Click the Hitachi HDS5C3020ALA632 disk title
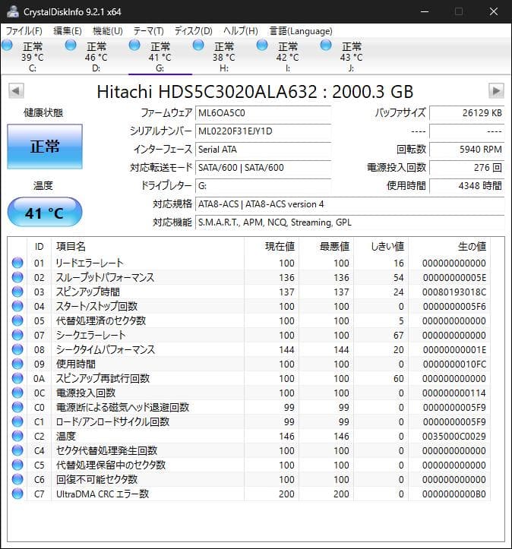 (255, 92)
